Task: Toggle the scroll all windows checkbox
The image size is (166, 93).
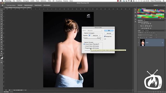Action: pyautogui.click(x=6, y=5)
